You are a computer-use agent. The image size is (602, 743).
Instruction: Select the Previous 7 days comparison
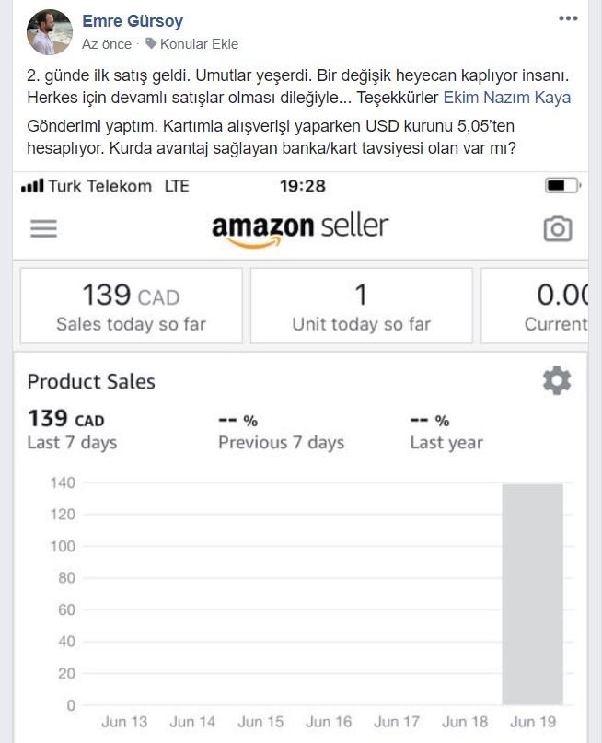pos(282,432)
